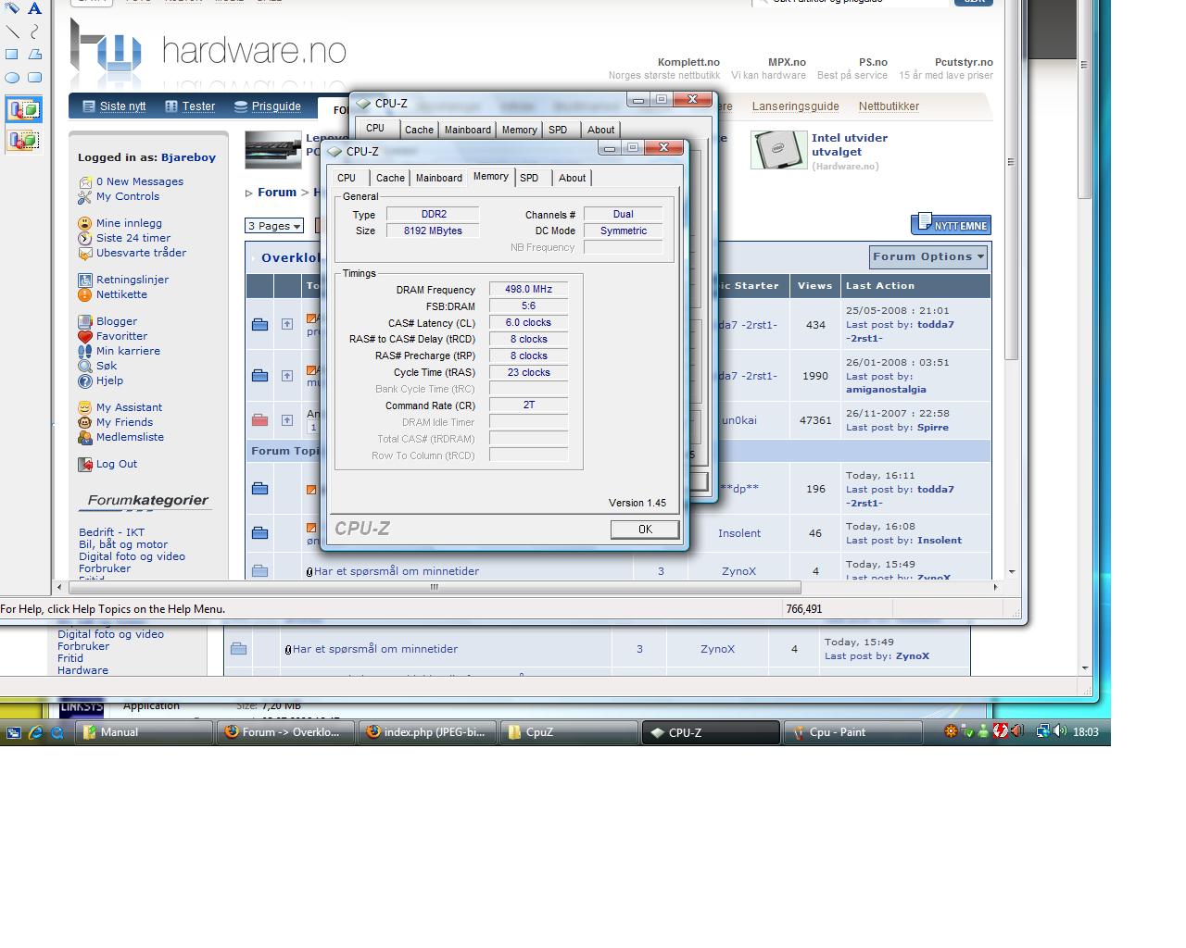
Task: Open the Manual taskbar button
Action: [x=145, y=732]
